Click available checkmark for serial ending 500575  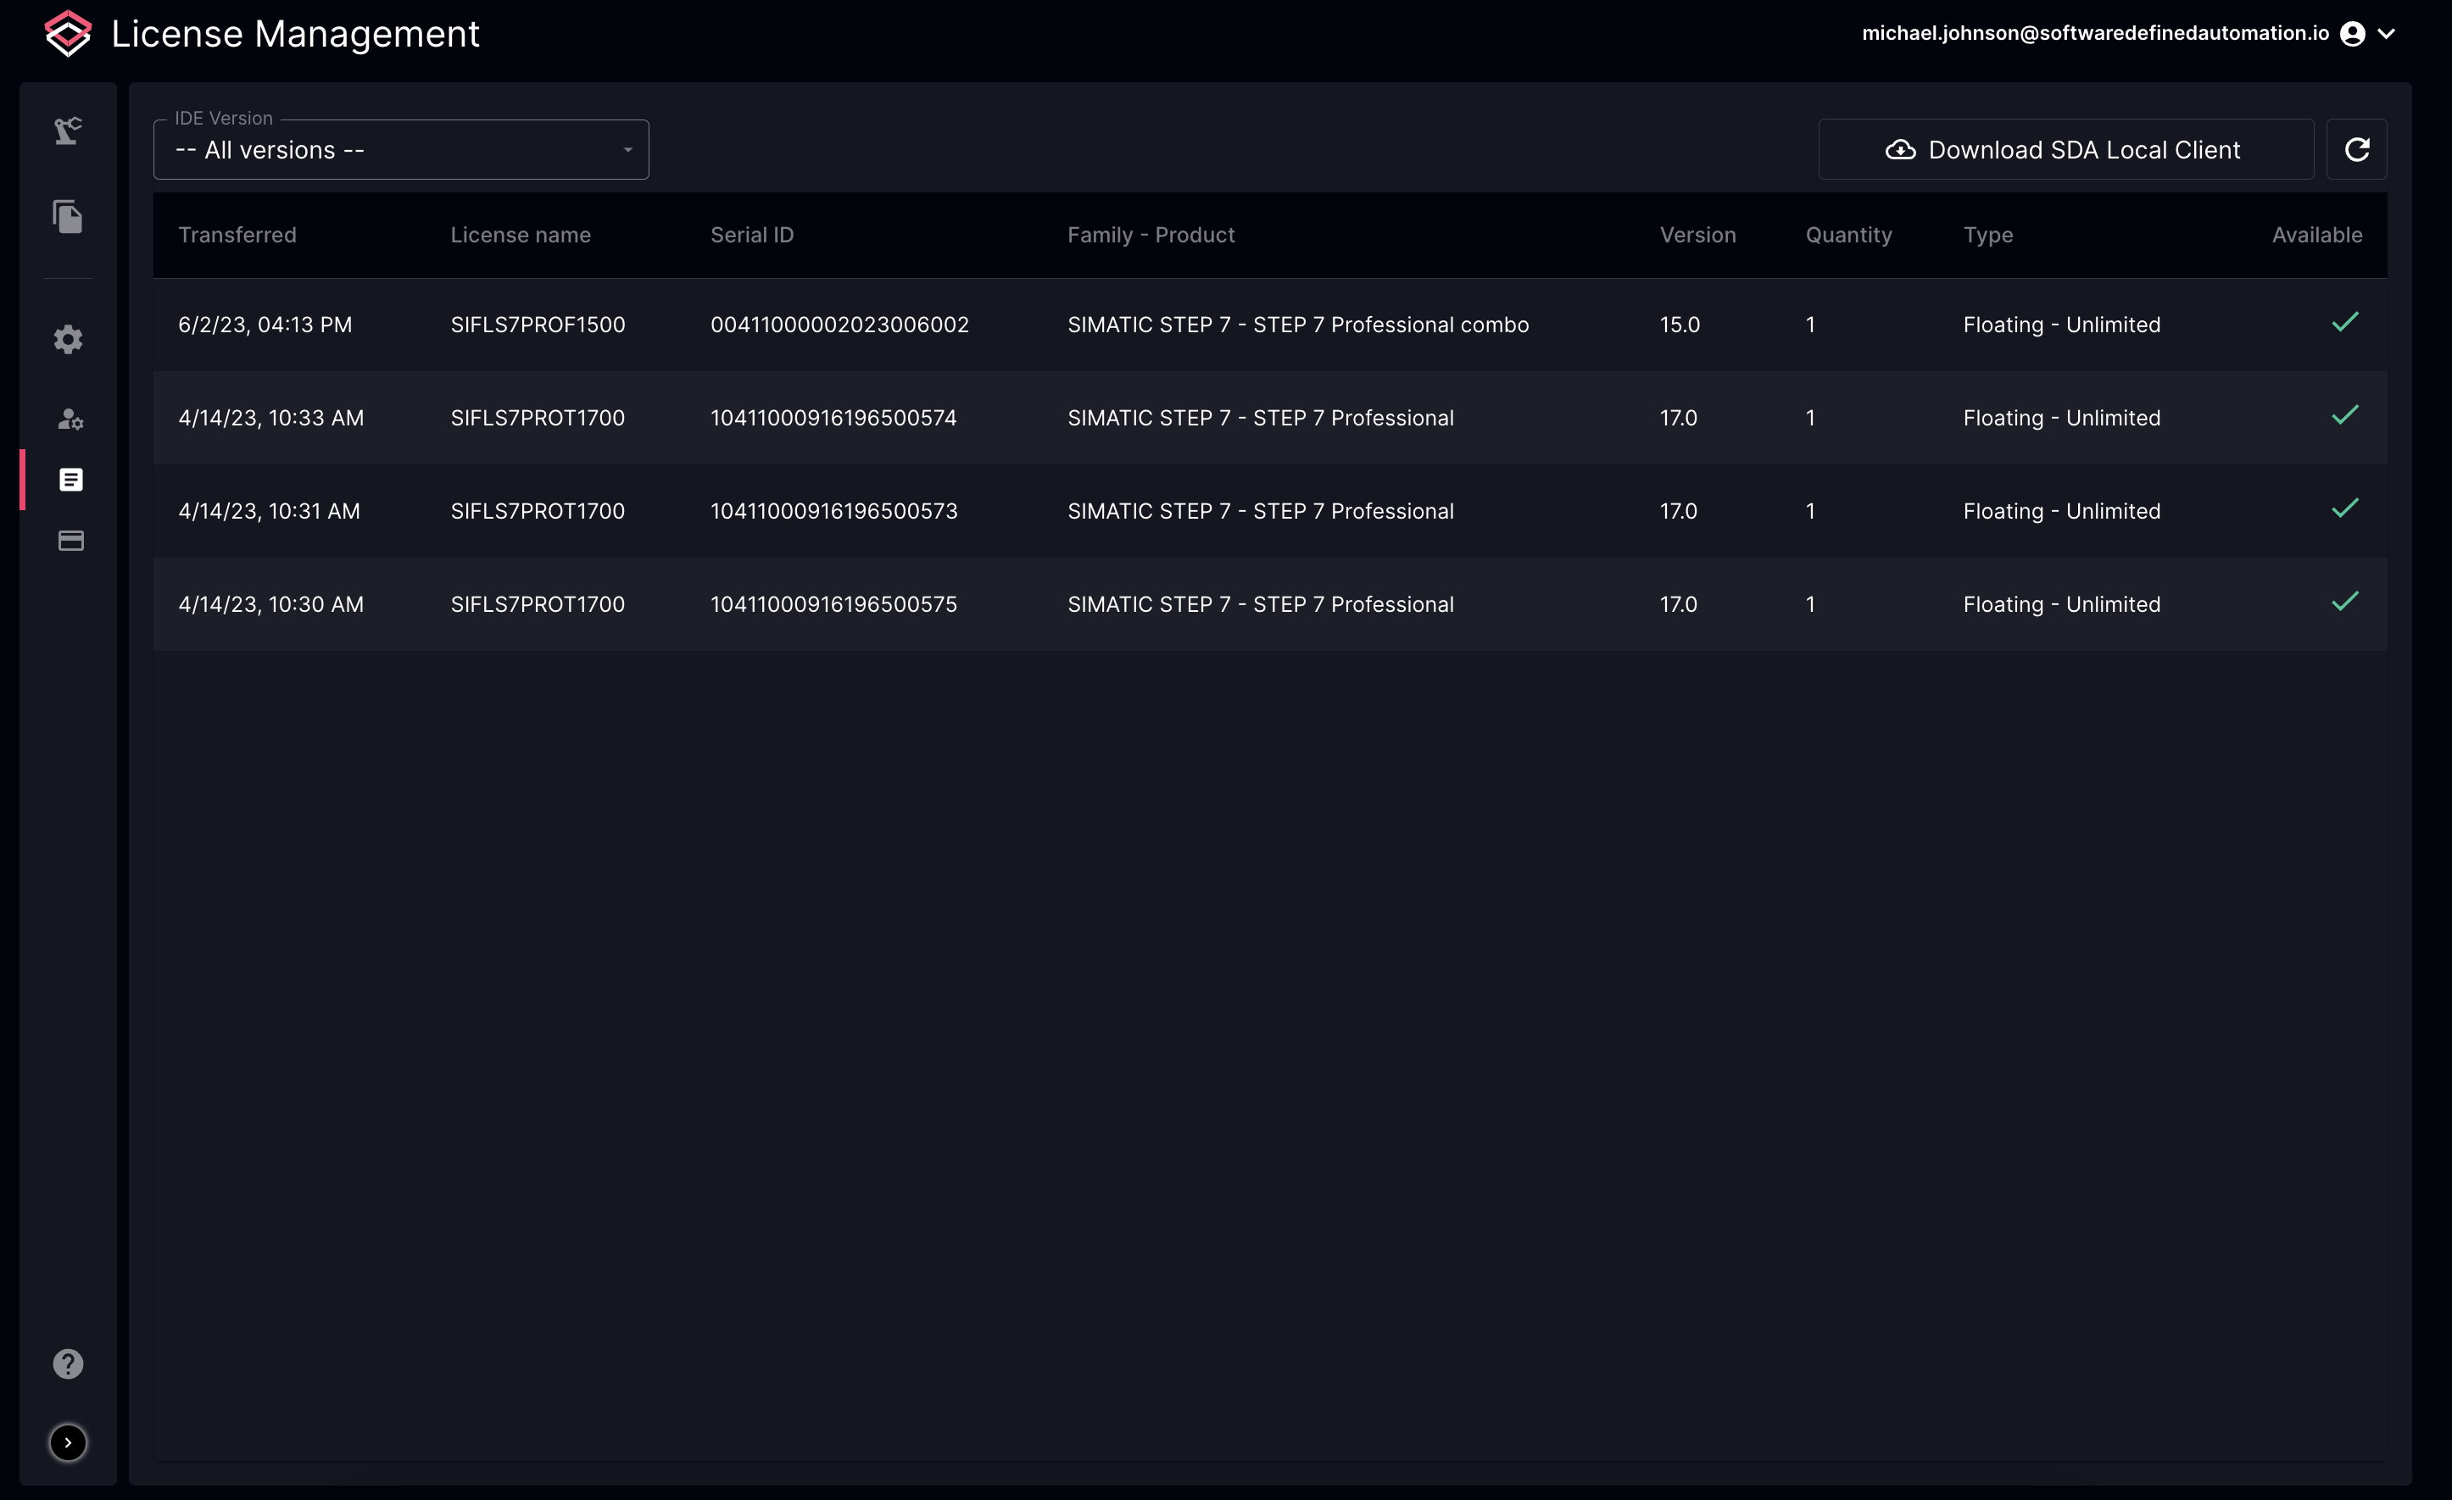[2345, 601]
